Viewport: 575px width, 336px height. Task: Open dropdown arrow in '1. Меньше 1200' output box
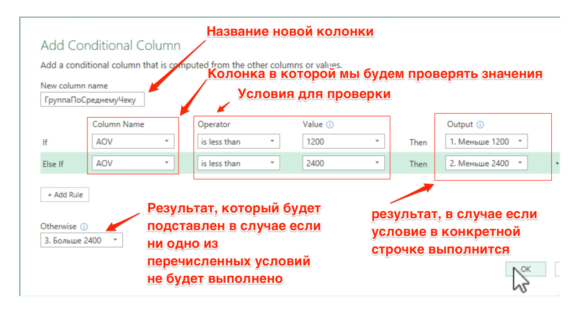pyautogui.click(x=520, y=141)
